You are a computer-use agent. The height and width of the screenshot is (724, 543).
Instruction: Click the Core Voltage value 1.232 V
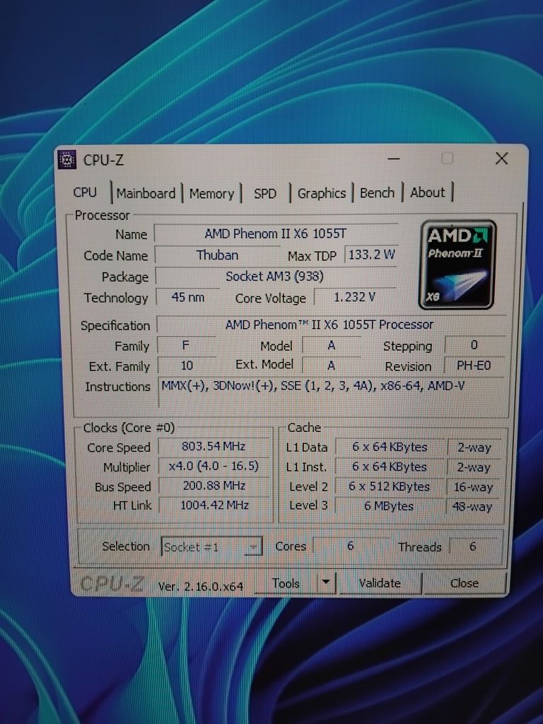pos(355,297)
